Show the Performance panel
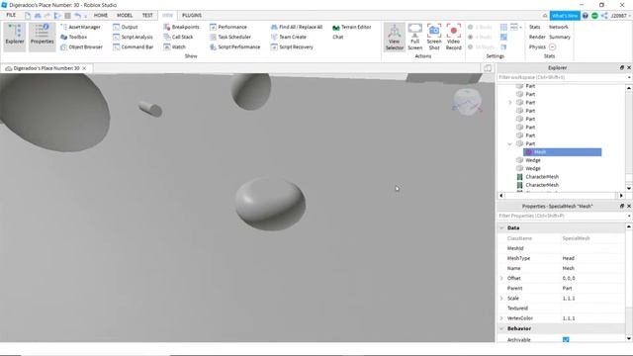 coord(228,27)
